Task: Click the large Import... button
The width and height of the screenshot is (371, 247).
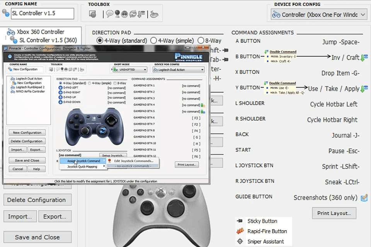Action: coord(20,217)
